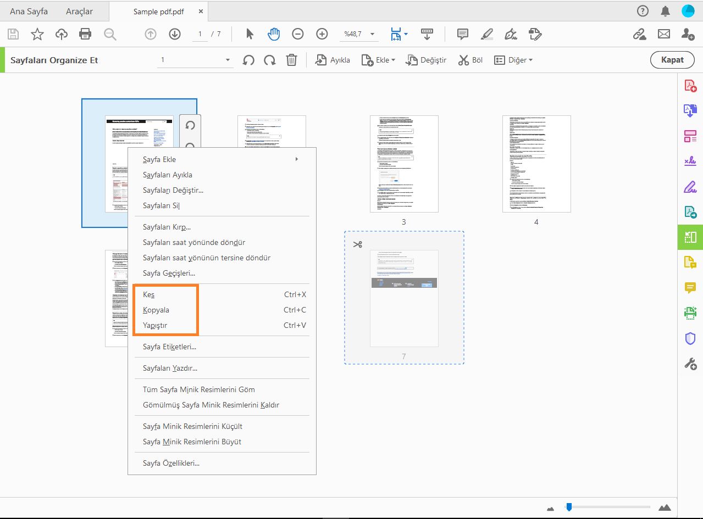Screen dimensions: 703x519
Task: Click the Save file icon
Action: pos(13,35)
